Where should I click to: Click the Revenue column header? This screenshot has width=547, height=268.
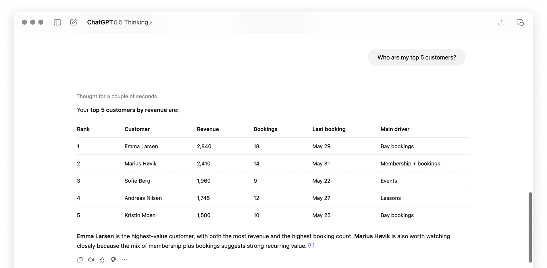click(208, 129)
